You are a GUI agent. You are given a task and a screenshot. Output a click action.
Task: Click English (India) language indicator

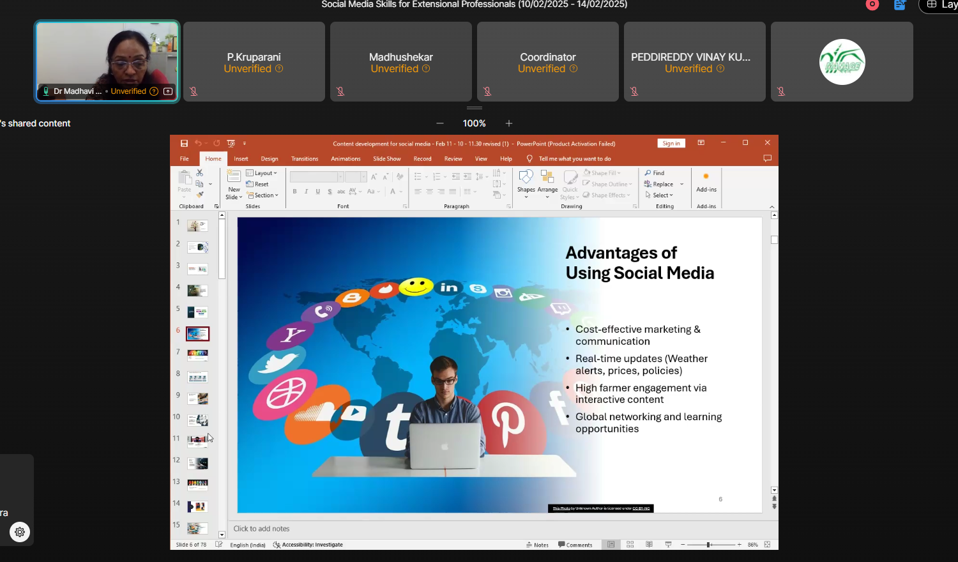(248, 545)
